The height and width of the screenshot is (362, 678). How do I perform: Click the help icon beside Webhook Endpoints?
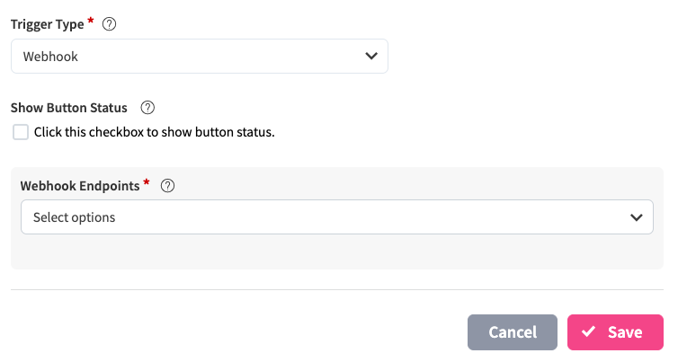coord(167,186)
